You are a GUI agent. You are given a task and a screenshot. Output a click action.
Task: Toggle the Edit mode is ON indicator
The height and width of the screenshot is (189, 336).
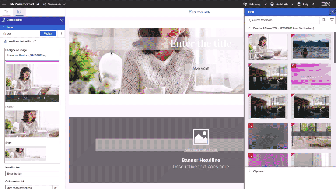pyautogui.click(x=199, y=12)
